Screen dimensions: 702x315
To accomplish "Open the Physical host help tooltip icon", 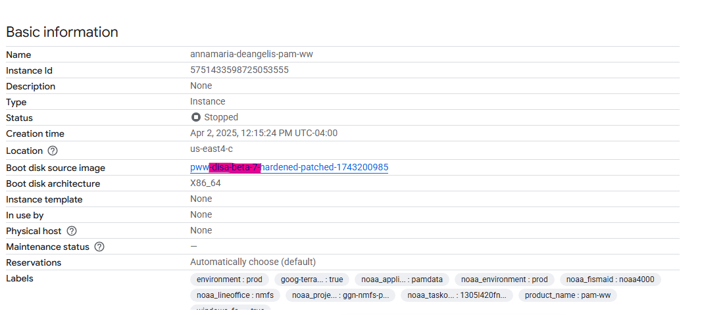I will (72, 231).
